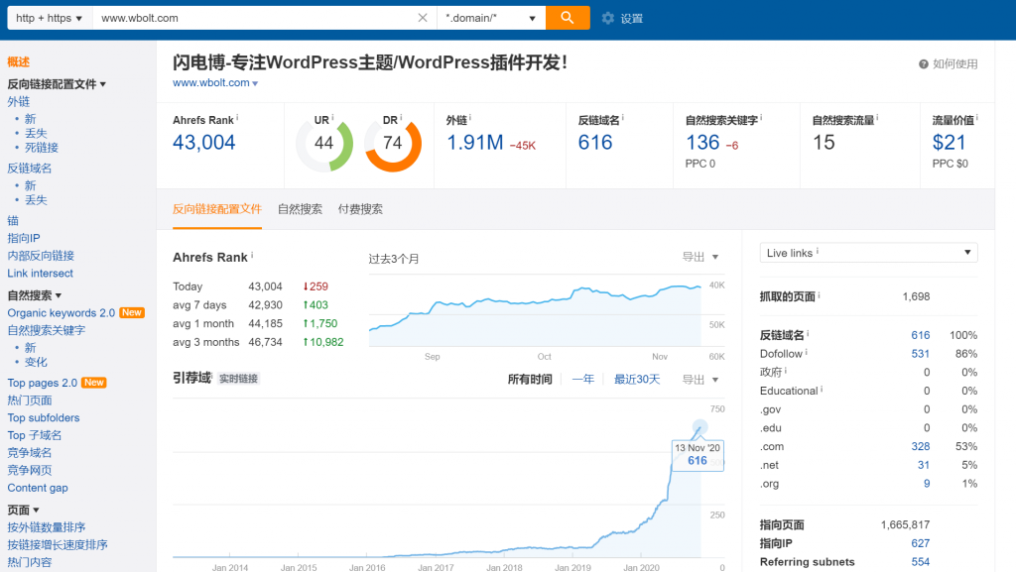This screenshot has height=572, width=1016.
Task: Click the info icon beside Ahrefs Rank metric
Action: tap(238, 118)
